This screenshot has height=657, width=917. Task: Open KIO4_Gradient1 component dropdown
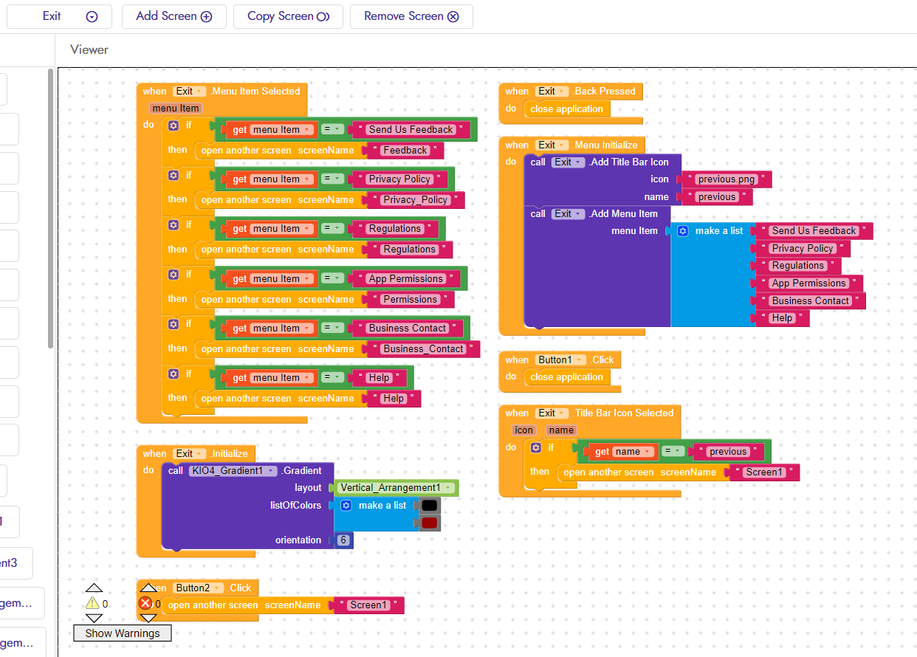click(232, 470)
